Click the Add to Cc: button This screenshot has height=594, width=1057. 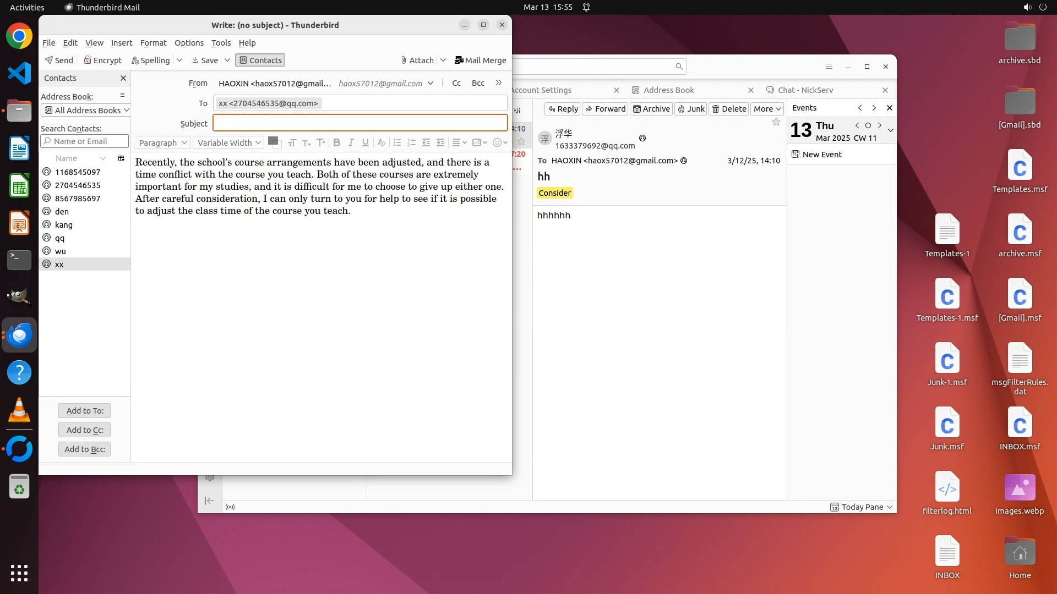pos(85,430)
